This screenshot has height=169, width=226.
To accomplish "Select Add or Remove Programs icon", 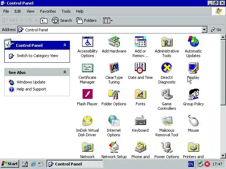I will tap(141, 42).
